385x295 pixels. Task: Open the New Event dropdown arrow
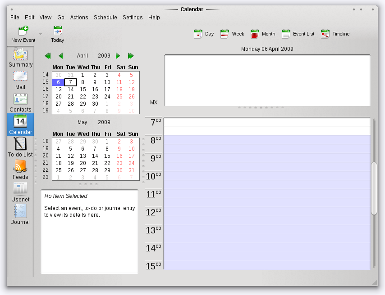tap(40, 34)
